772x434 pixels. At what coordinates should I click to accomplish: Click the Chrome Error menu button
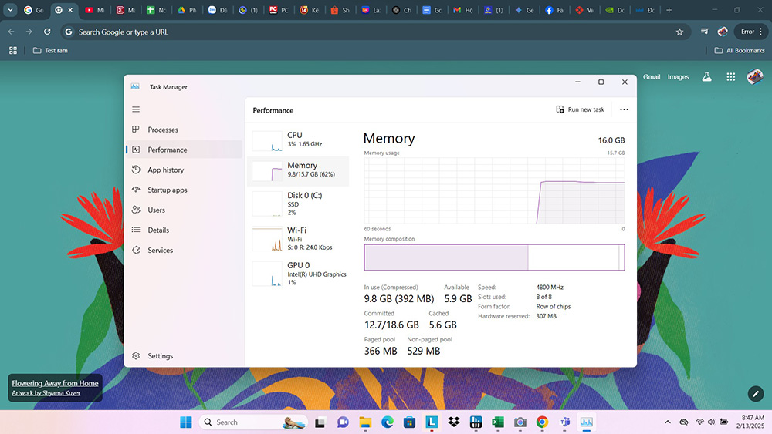tap(751, 32)
